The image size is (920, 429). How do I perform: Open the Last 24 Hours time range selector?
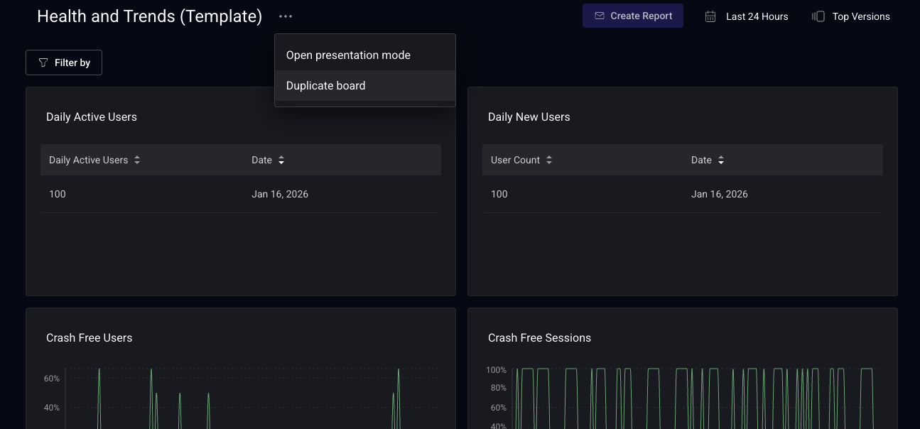(x=757, y=16)
